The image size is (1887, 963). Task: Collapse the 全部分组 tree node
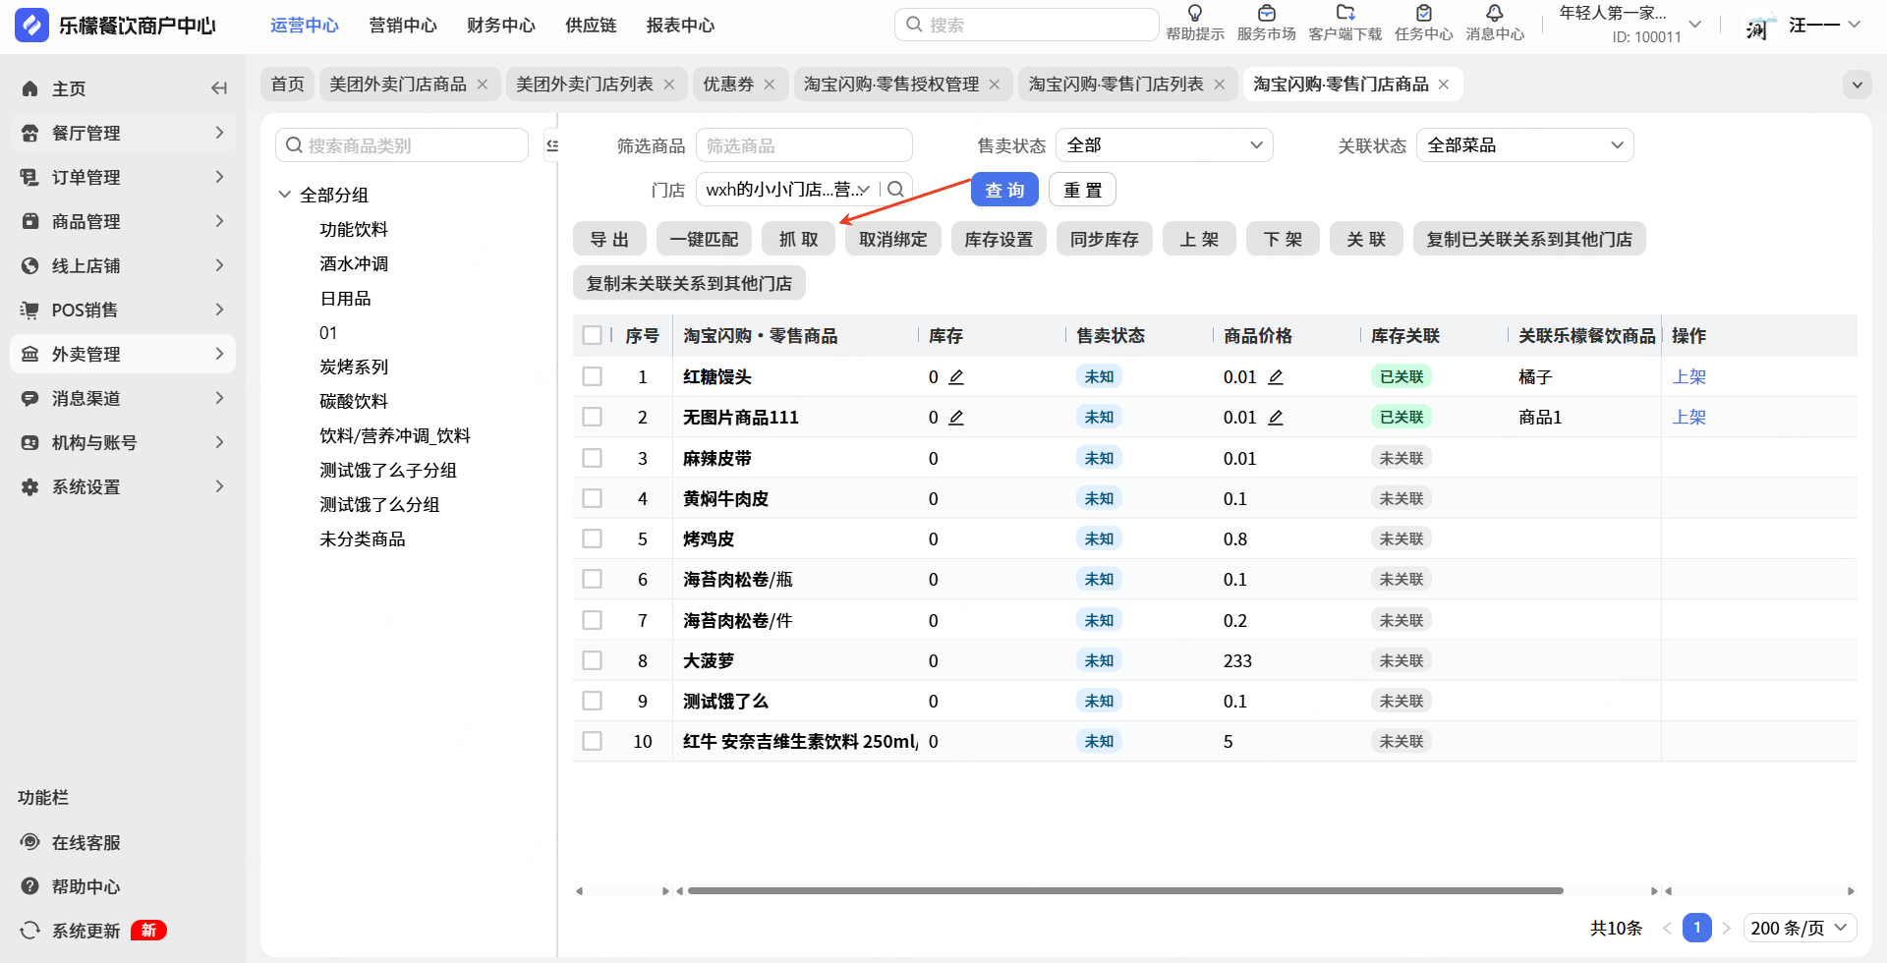click(285, 195)
